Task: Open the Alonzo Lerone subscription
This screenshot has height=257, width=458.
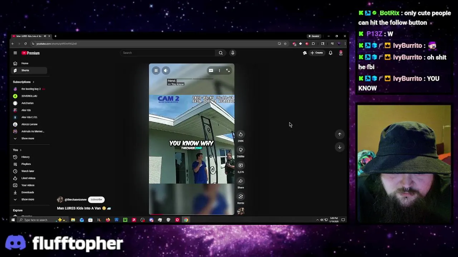Action: pyautogui.click(x=29, y=124)
